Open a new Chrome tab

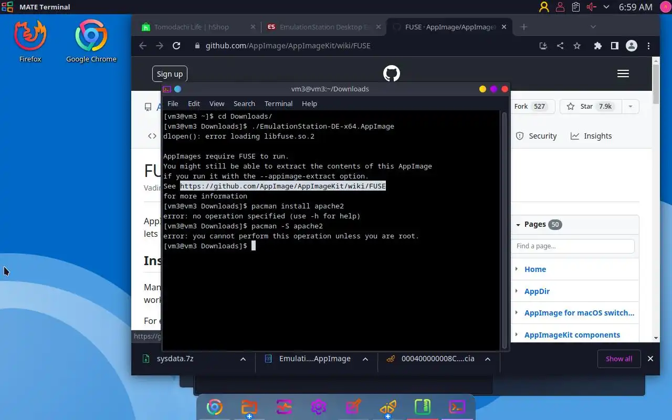(523, 27)
